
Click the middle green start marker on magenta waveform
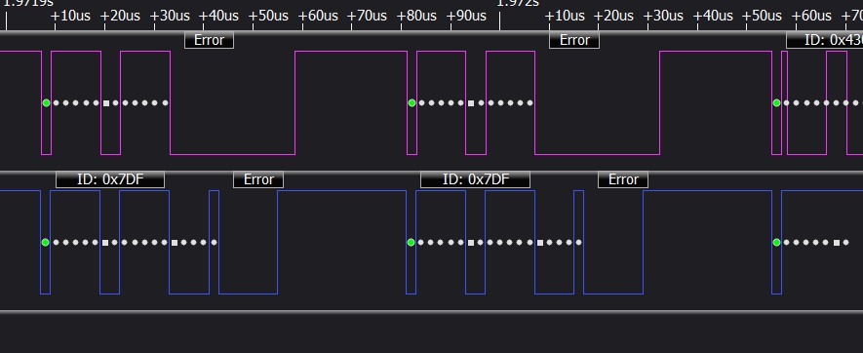point(412,103)
